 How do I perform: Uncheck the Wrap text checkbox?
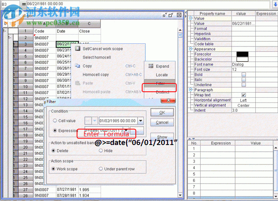tap(243, 95)
